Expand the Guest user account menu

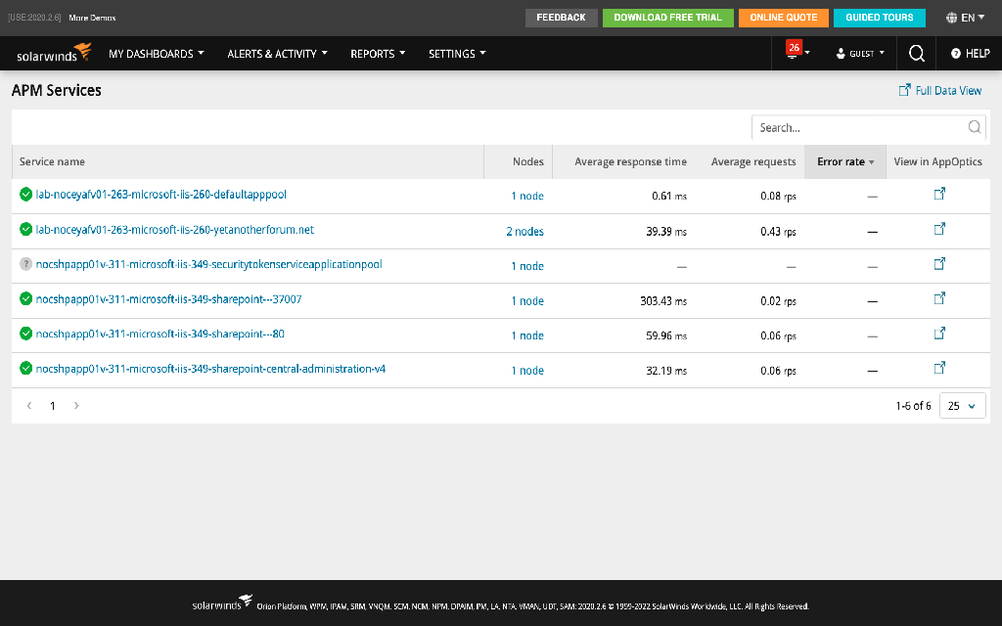tap(860, 54)
